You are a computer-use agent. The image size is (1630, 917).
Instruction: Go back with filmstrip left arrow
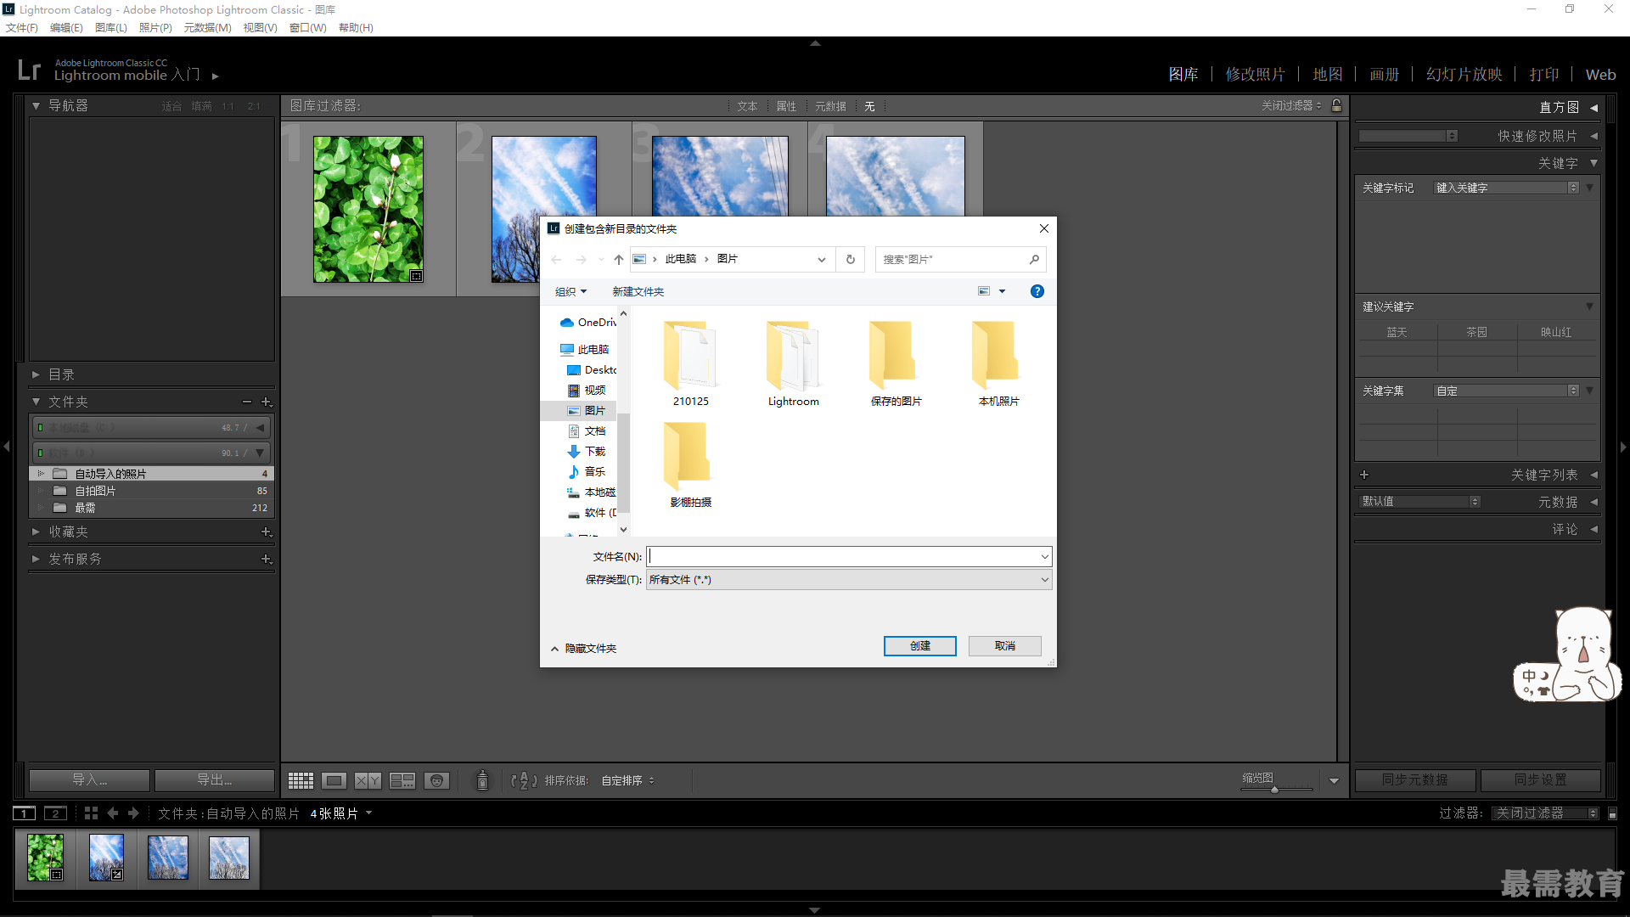click(x=113, y=813)
